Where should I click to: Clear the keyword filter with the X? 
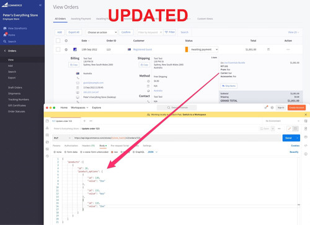(x=161, y=32)
